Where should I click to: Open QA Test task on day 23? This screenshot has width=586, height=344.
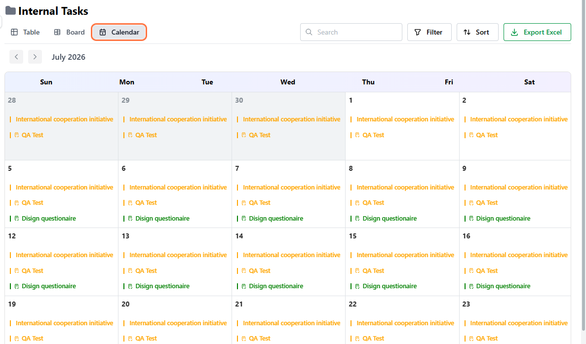coord(487,339)
